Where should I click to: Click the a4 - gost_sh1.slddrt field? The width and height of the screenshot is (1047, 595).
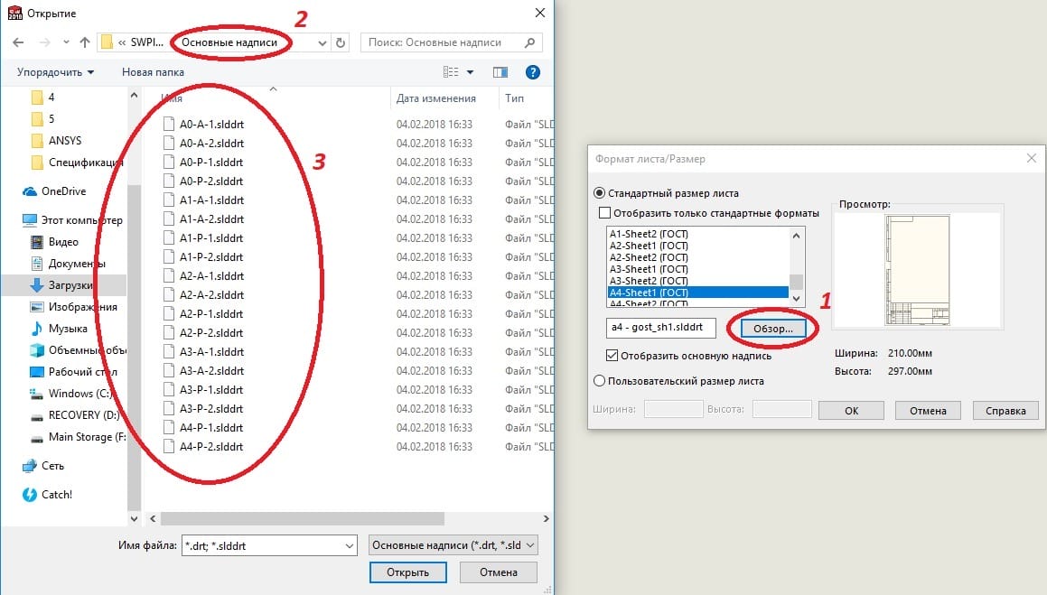(x=661, y=327)
